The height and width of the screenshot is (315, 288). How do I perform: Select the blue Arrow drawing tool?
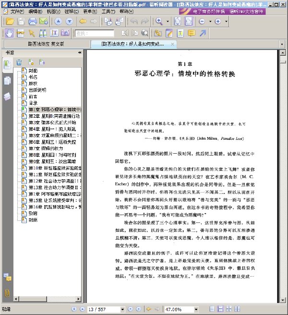click(203, 33)
